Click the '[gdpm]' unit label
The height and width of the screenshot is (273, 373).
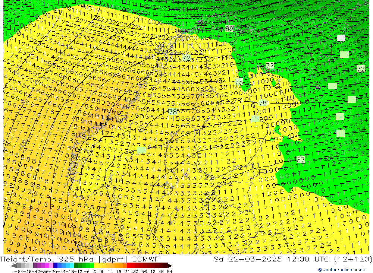tap(113, 259)
